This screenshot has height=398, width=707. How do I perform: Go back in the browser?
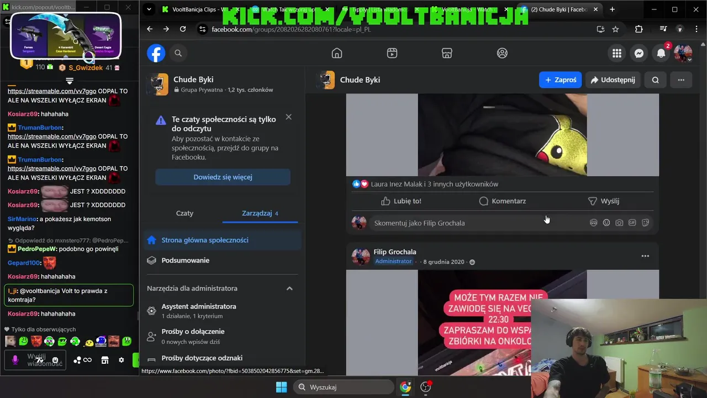pyautogui.click(x=150, y=29)
